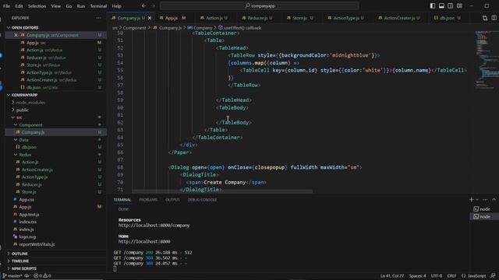The image size is (499, 280).
Task: Open Explorer more actions ellipsis
Action: click(x=99, y=18)
